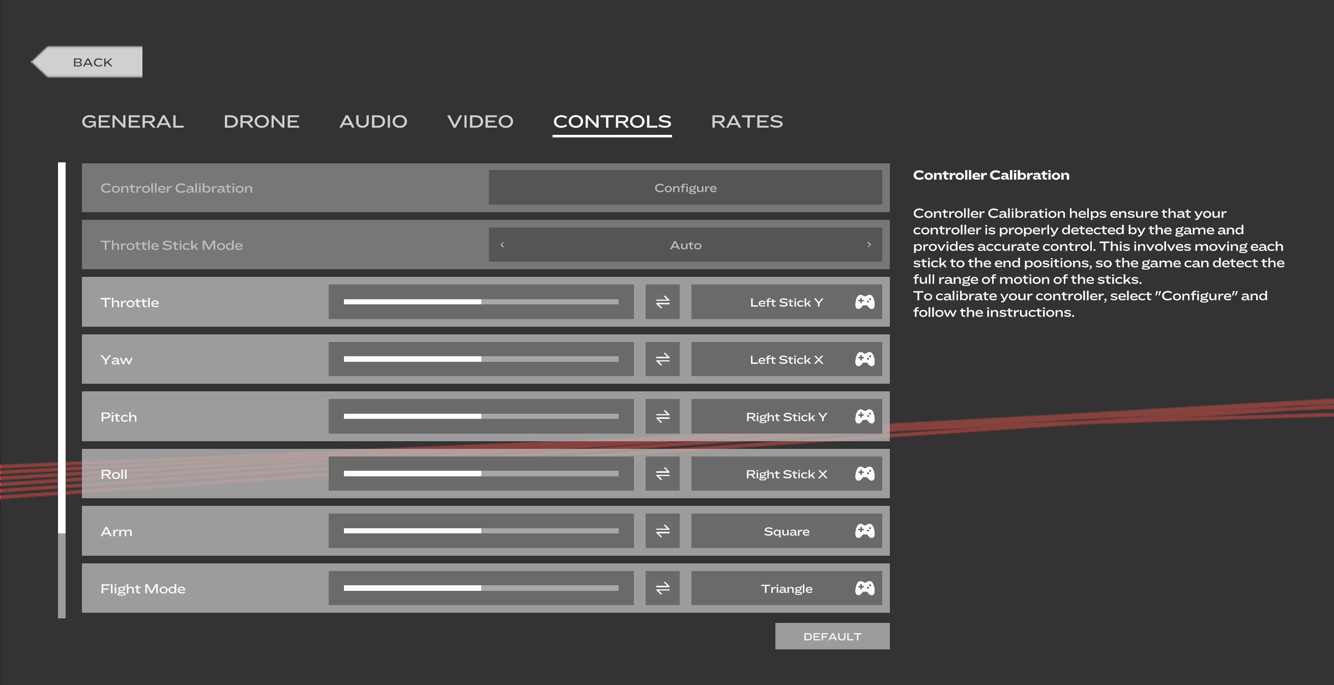Click the gamepad icon in Square binding
Viewport: 1334px width, 685px height.
(864, 531)
